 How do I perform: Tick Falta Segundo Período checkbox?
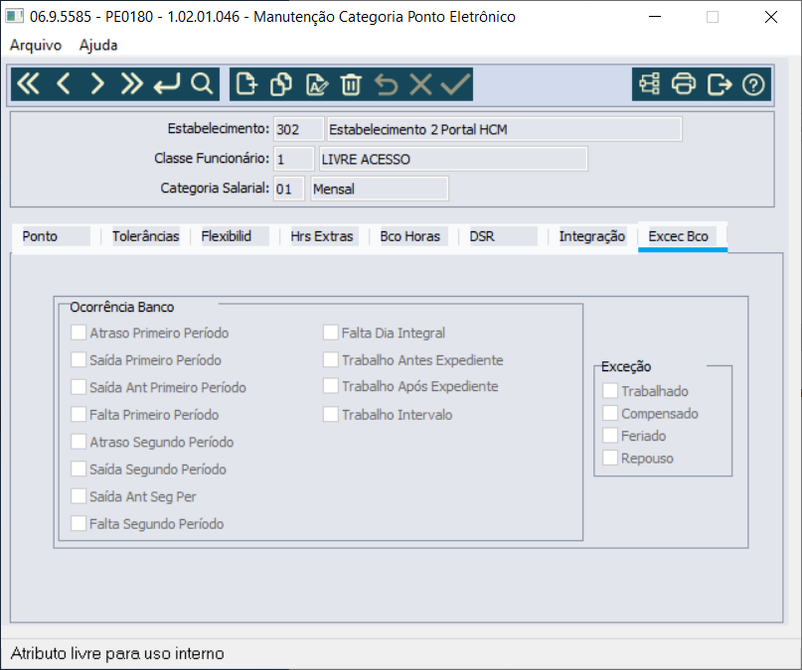click(79, 523)
